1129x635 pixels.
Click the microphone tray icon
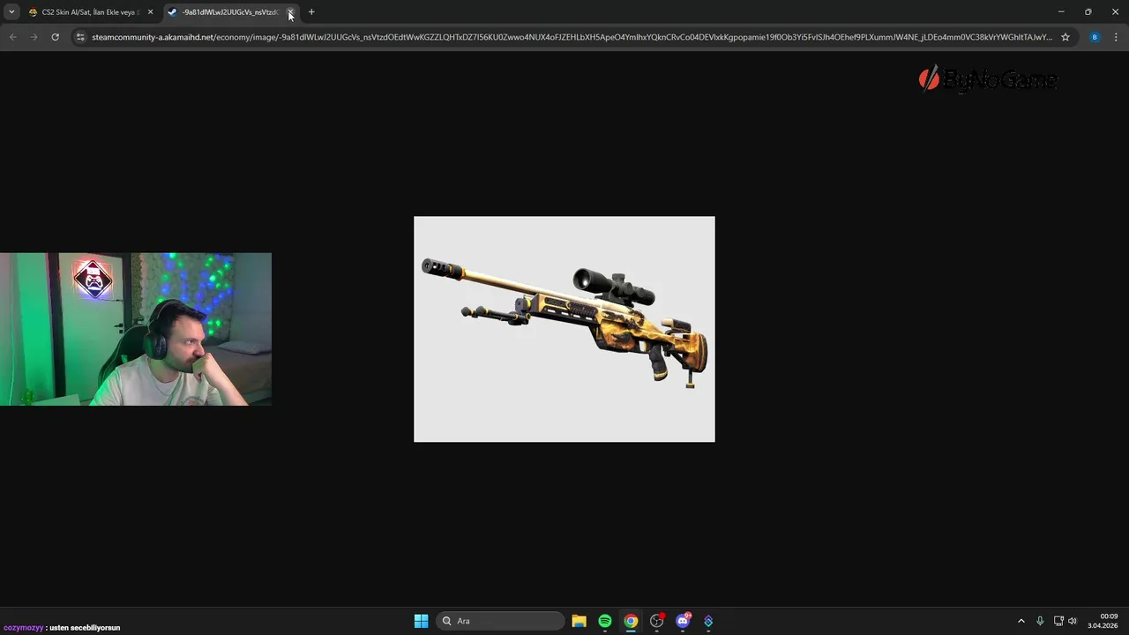pyautogui.click(x=1040, y=621)
